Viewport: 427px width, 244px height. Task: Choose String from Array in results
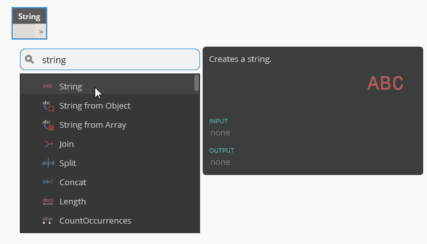(x=110, y=125)
